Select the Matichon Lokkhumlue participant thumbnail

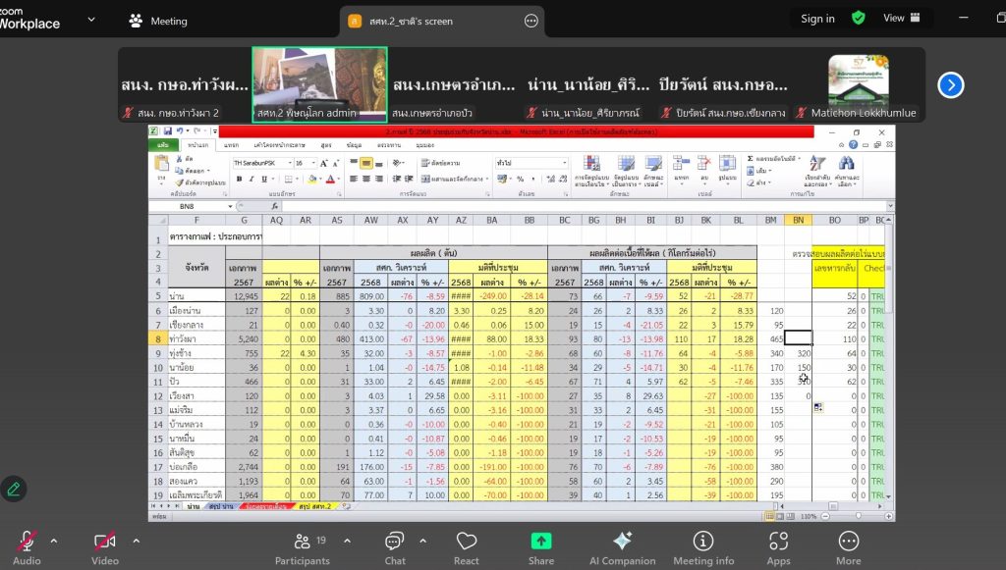pos(857,85)
